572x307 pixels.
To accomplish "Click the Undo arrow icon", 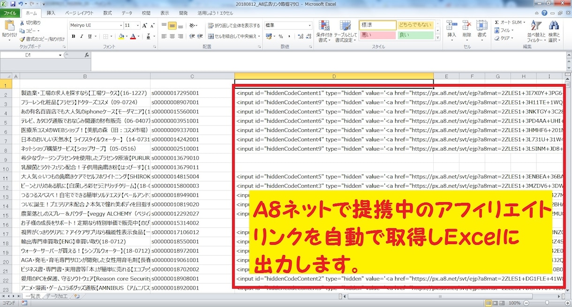I will pos(22,4).
